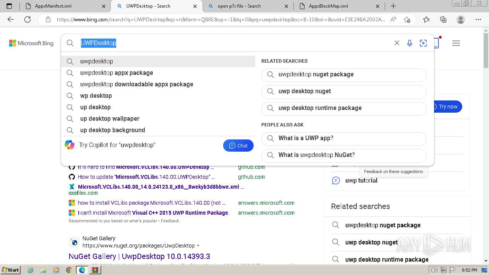This screenshot has width=489, height=275.
Task: Open exefiles.com Microsoft.VCLibs xml link
Action: click(161, 187)
